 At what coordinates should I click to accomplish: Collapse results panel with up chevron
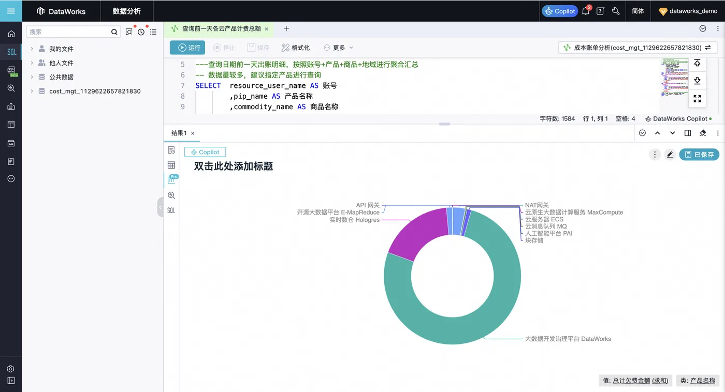[x=658, y=133]
